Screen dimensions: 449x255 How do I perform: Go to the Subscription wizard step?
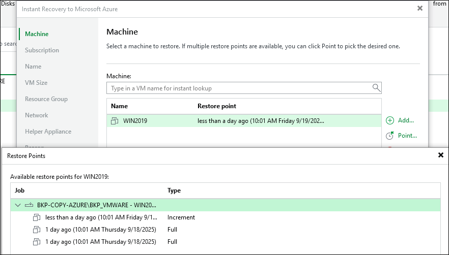coord(42,50)
